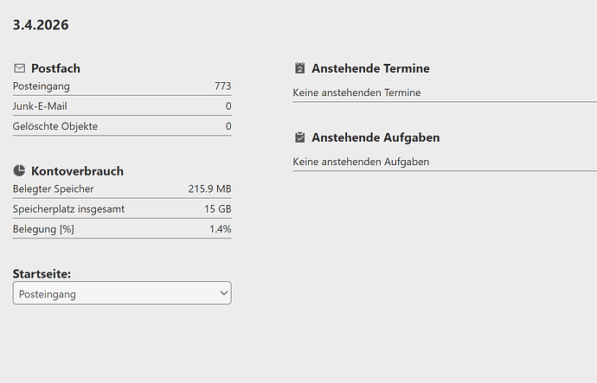Open the Startseite dropdown
Image resolution: width=597 pixels, height=383 pixels.
122,294
